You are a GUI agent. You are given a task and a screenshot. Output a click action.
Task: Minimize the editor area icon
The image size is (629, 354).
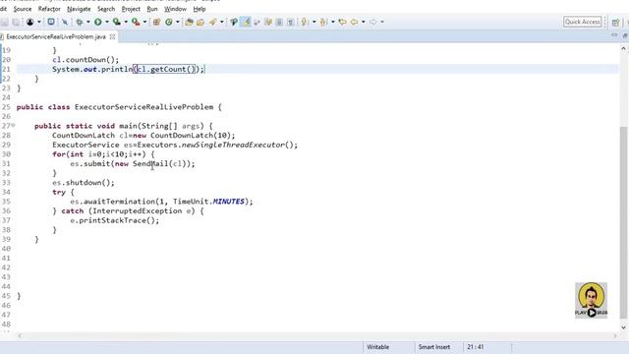pos(614,35)
